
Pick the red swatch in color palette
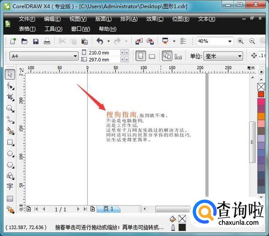pos(261,94)
